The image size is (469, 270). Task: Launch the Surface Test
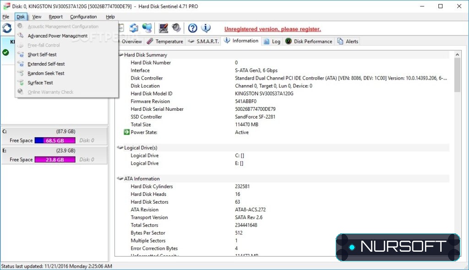(x=67, y=82)
